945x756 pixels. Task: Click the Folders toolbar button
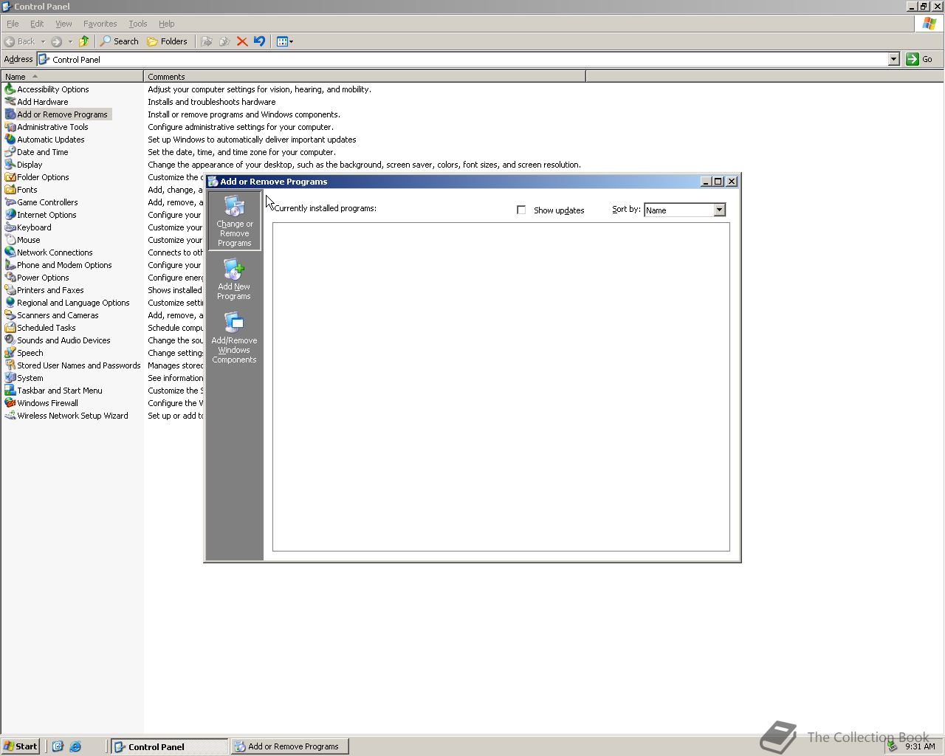coord(168,41)
